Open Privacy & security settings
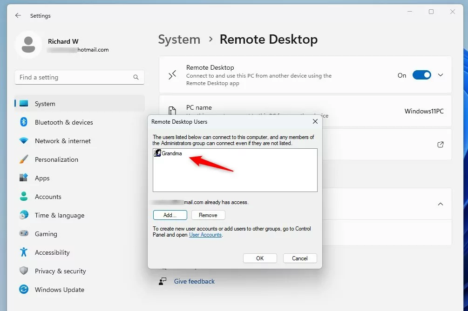468x311 pixels. [79, 271]
